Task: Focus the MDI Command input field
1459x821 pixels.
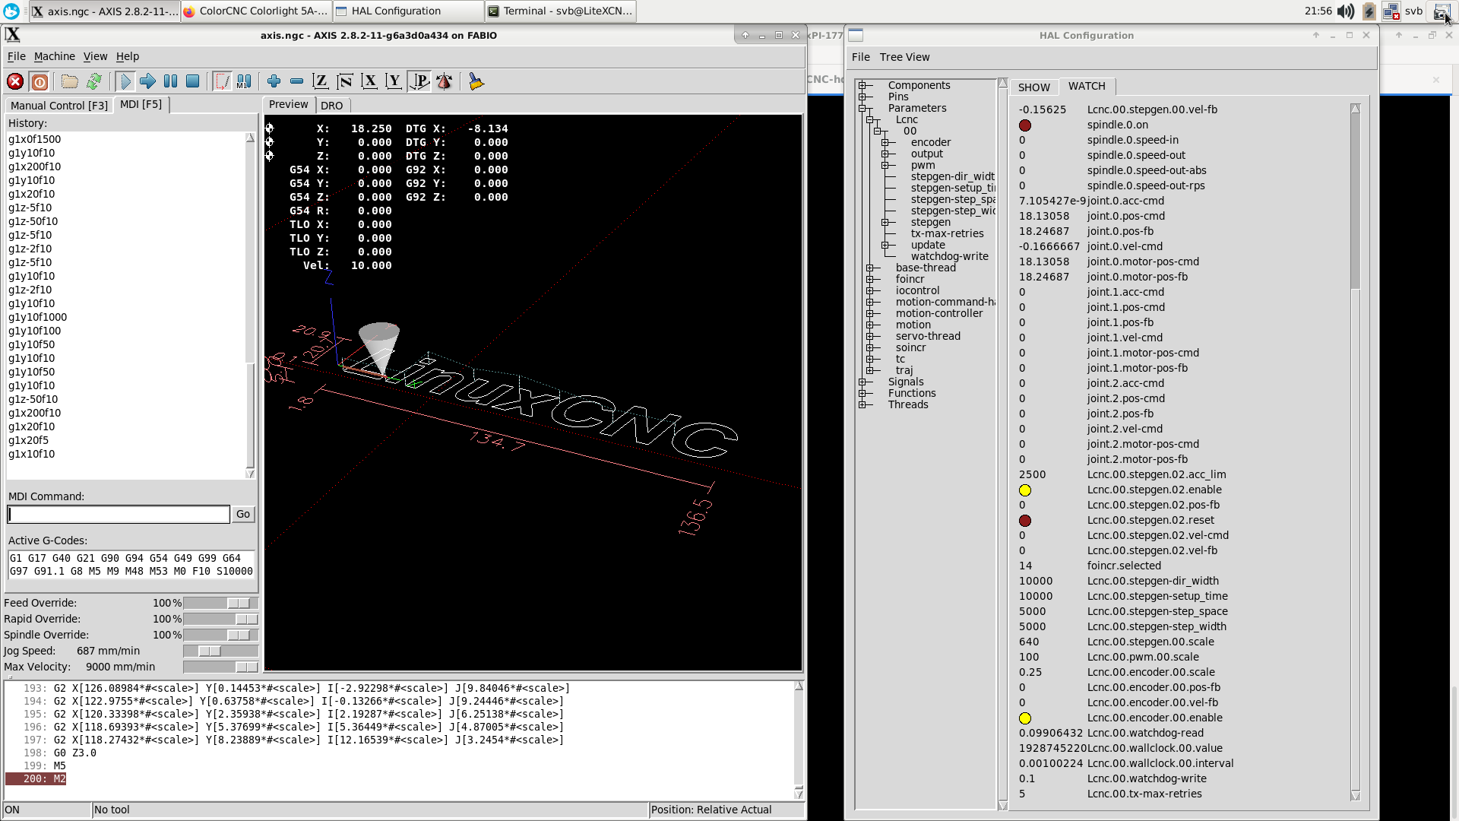Action: pos(119,515)
